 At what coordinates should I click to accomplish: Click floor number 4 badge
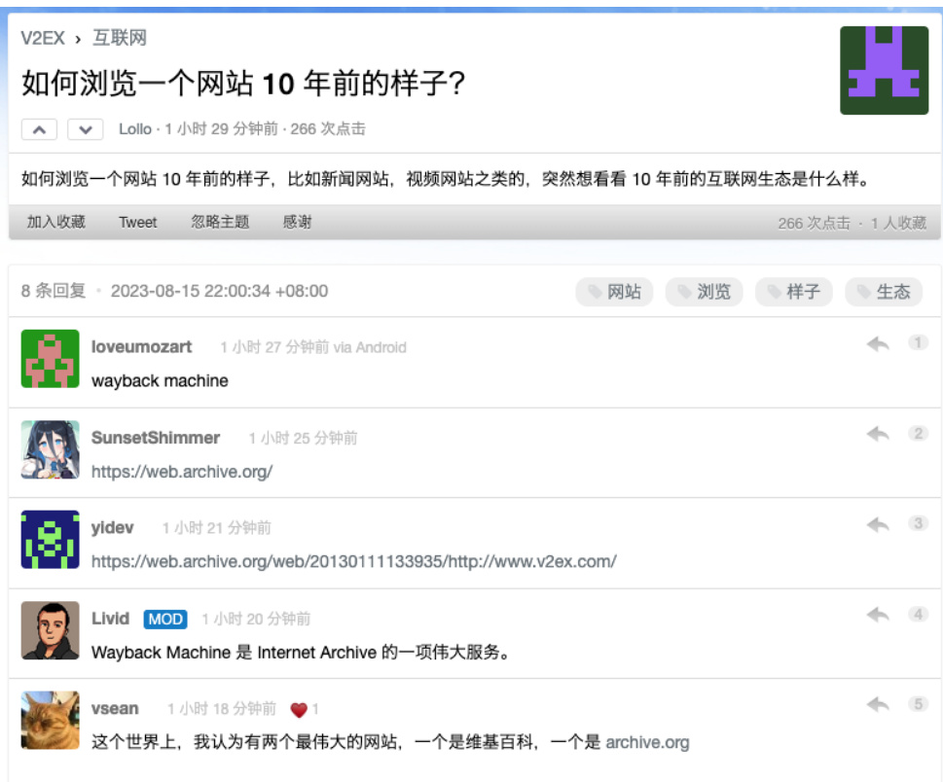(918, 615)
